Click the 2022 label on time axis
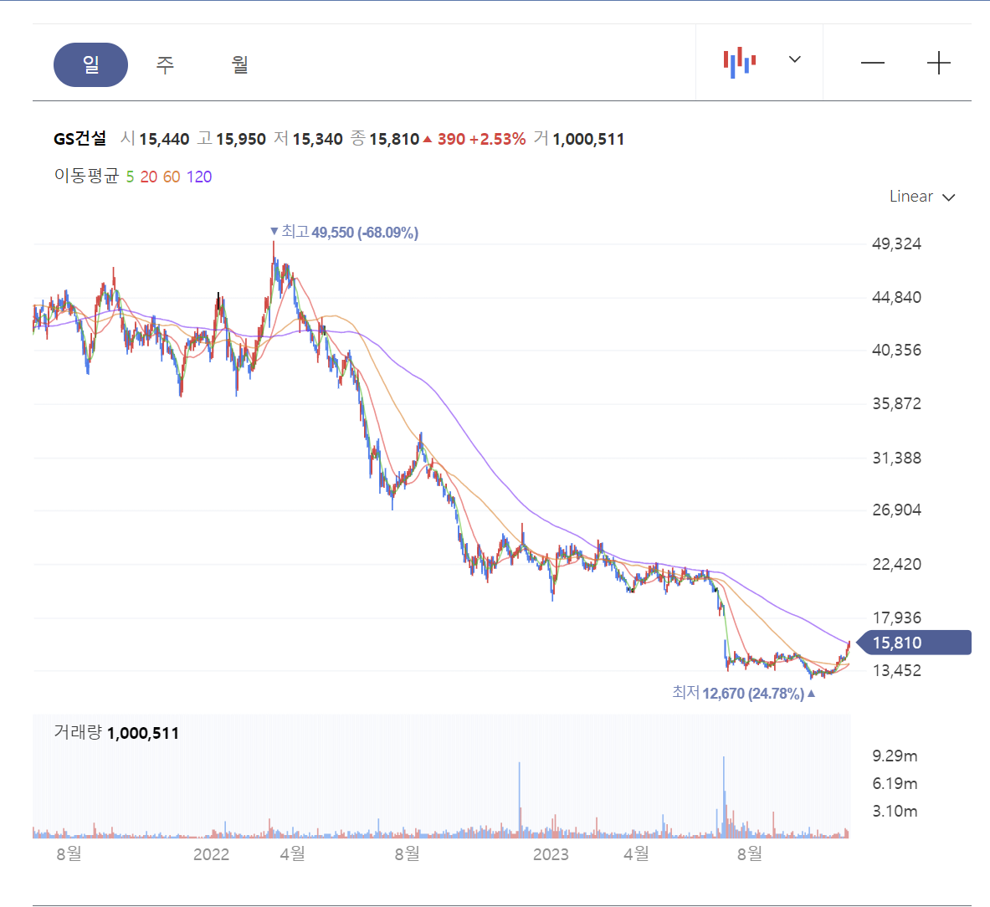The height and width of the screenshot is (907, 990). point(211,854)
